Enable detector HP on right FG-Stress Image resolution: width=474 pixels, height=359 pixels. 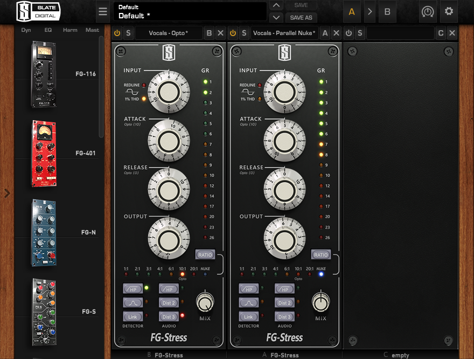(248, 289)
